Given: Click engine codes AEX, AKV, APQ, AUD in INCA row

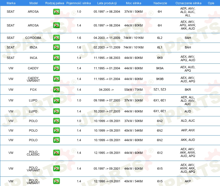Looking at the screenshot, I should click(188, 58).
